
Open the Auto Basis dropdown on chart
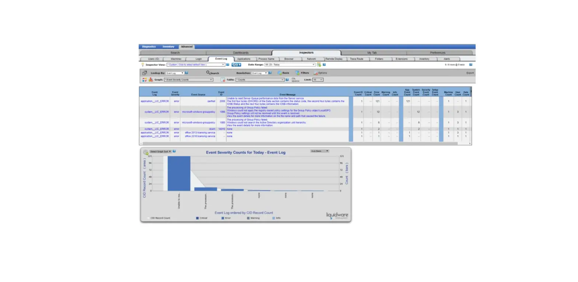320,151
